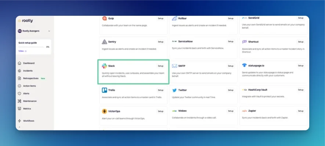Click the Shortcut flag icon
This screenshot has height=146, width=325.
(244, 42)
